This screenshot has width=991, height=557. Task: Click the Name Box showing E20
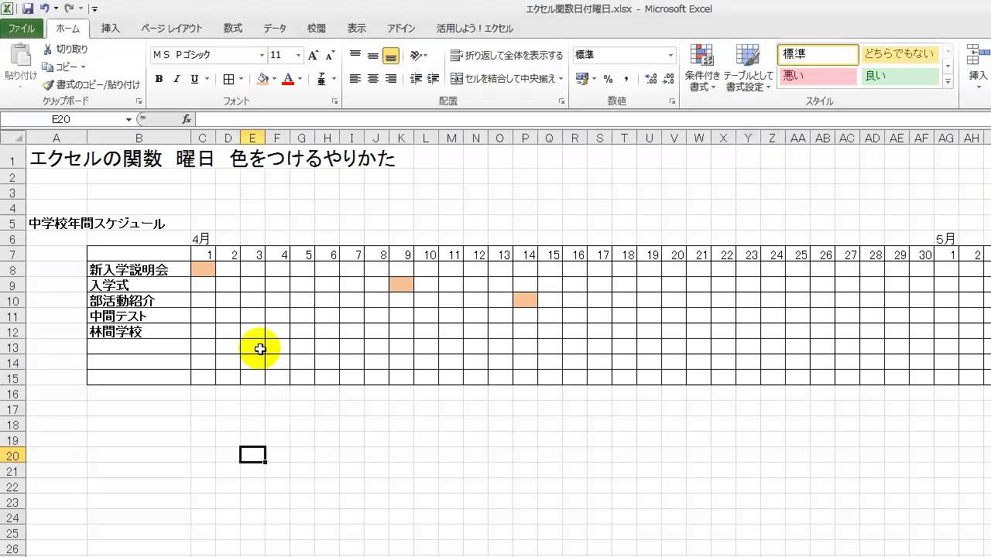click(62, 119)
